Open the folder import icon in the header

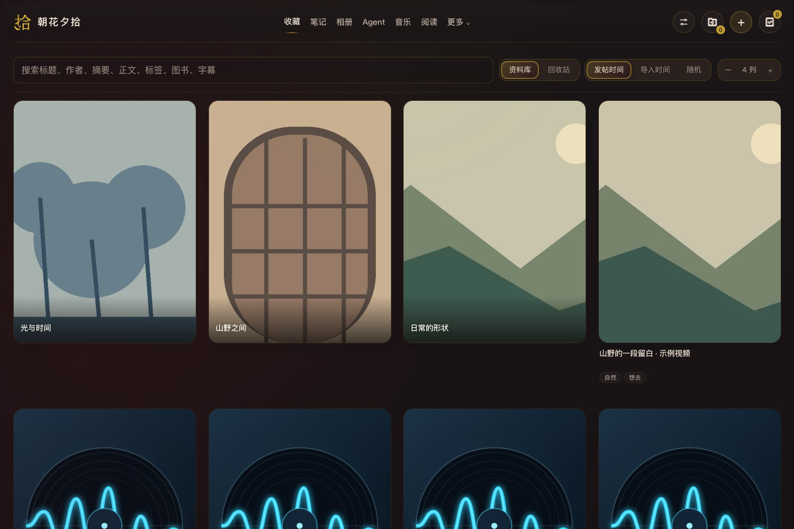(x=712, y=22)
